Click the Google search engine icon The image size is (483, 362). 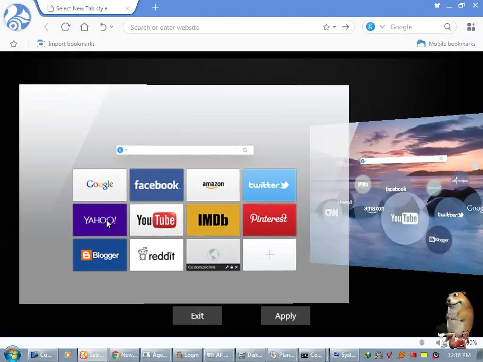[370, 27]
